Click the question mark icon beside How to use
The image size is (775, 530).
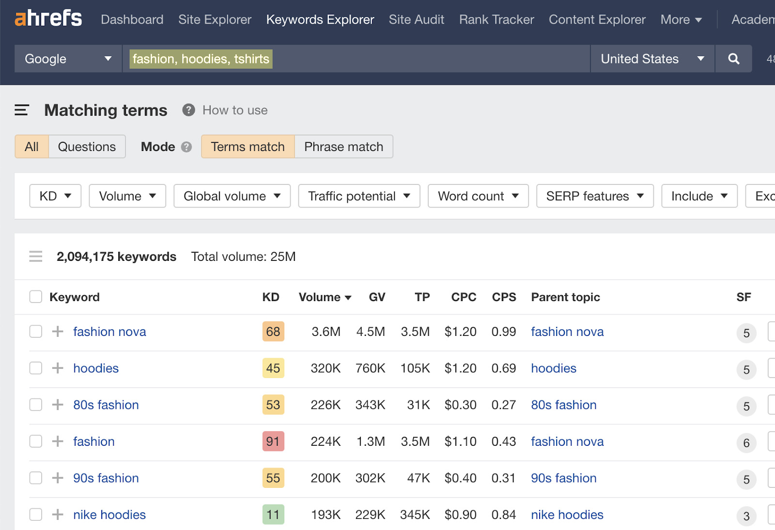188,110
